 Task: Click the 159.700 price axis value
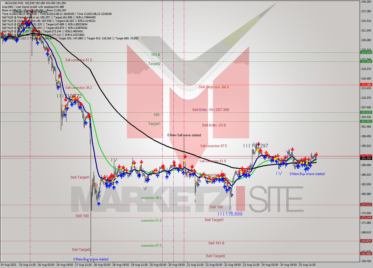click(366, 261)
